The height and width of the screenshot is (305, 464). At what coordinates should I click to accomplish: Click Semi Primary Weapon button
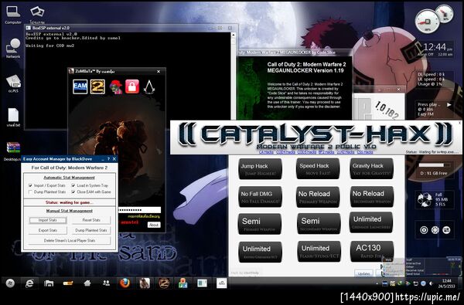[x=260, y=224]
